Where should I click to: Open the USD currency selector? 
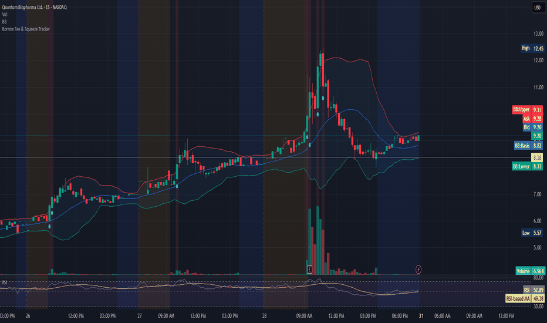click(x=537, y=8)
